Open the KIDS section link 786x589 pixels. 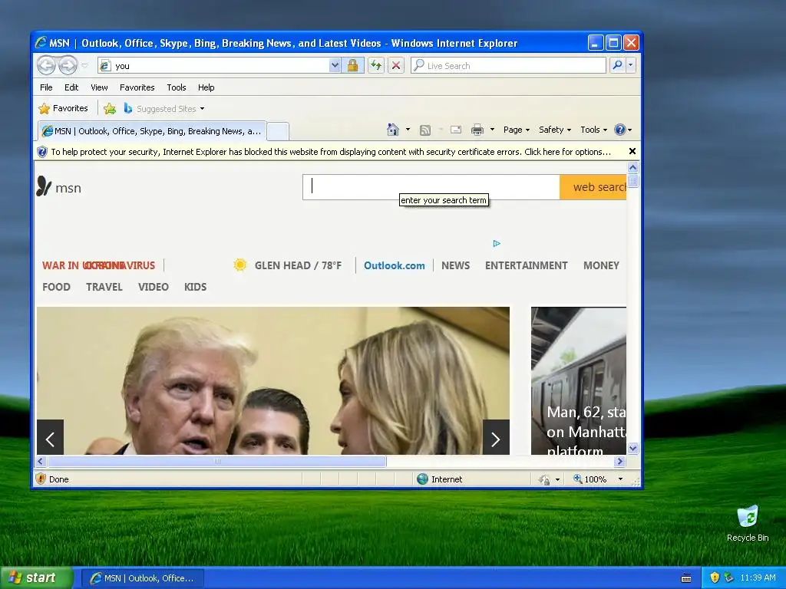click(x=195, y=287)
